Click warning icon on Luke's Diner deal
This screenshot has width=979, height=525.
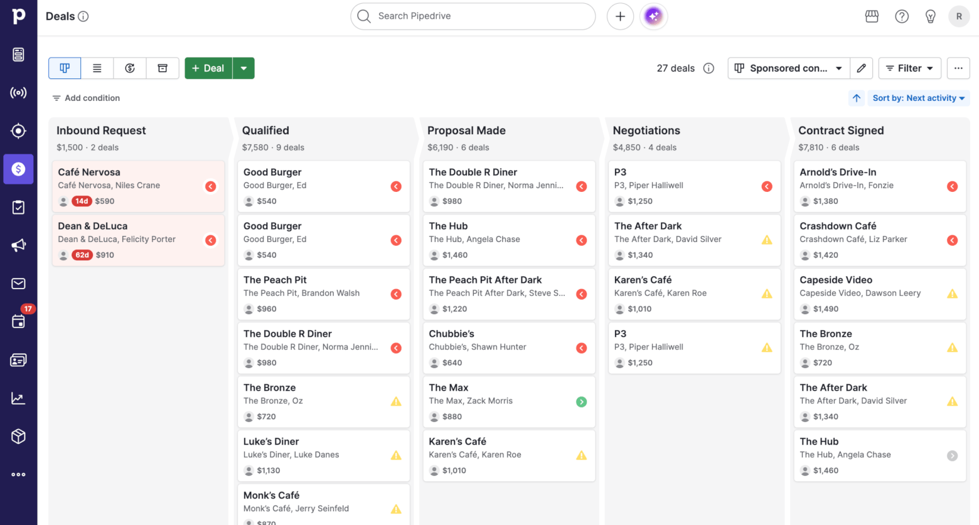point(396,455)
